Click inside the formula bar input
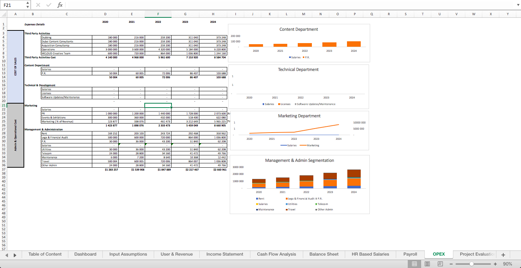The height and width of the screenshot is (268, 521). click(x=289, y=5)
